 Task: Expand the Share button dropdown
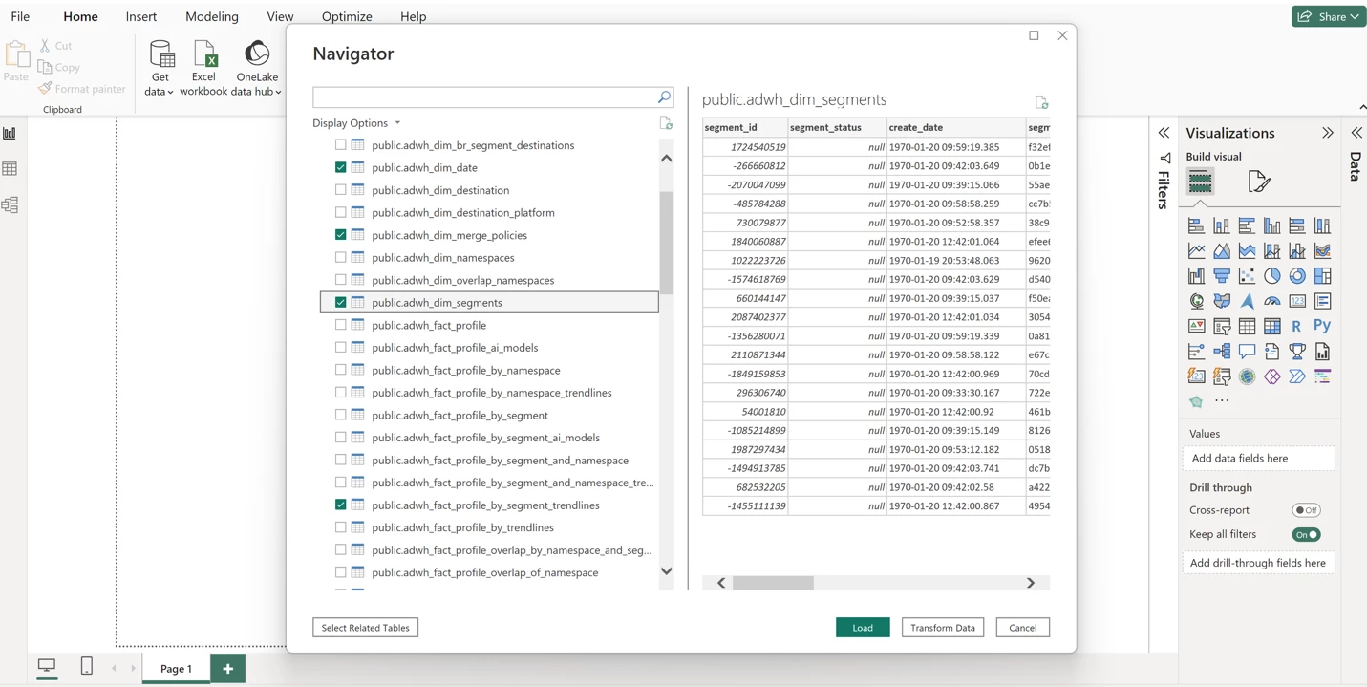pyautogui.click(x=1355, y=16)
